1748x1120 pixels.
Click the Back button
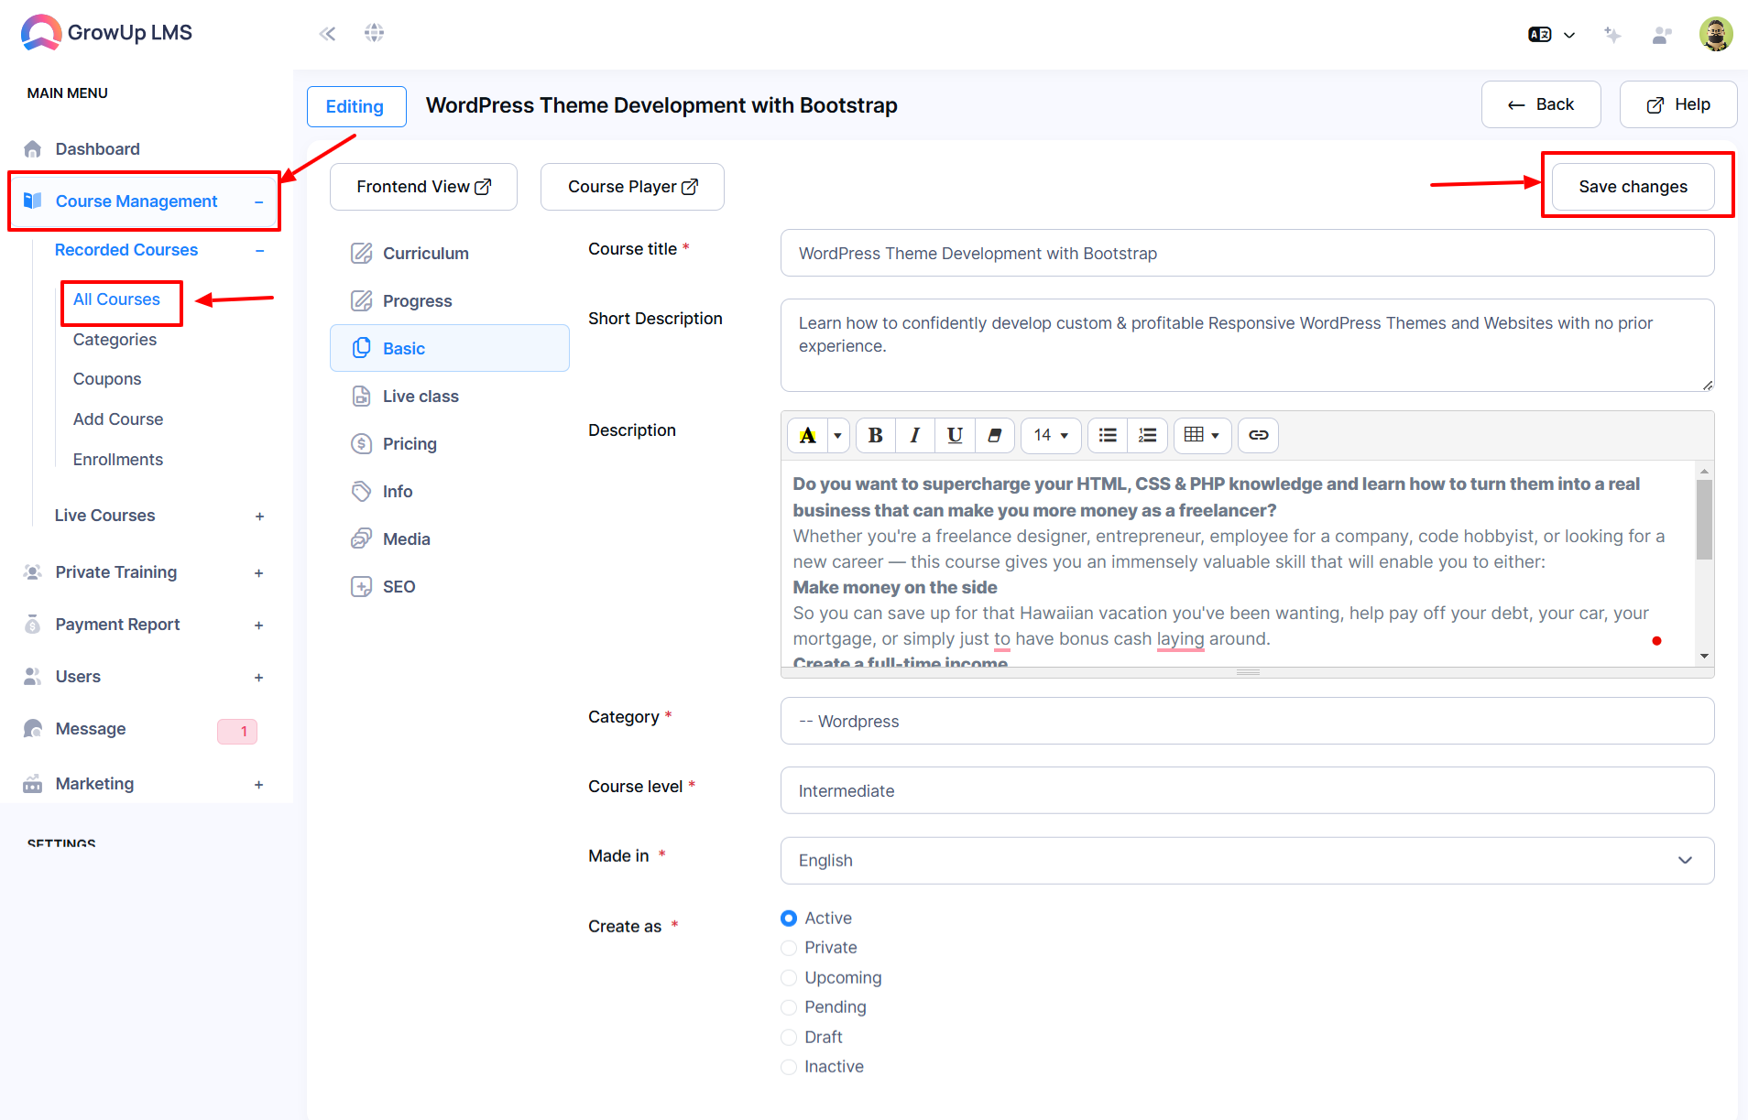1541,104
